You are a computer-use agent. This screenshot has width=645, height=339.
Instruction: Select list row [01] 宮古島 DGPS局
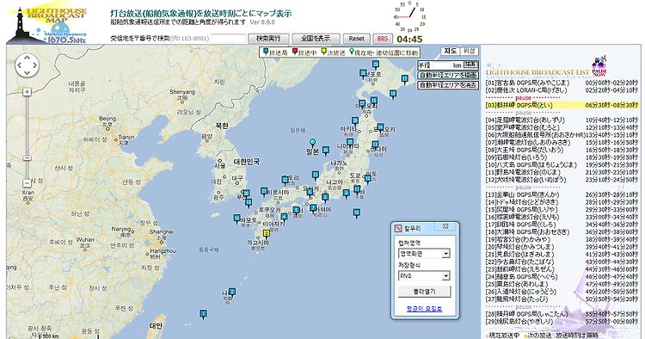coord(562,83)
